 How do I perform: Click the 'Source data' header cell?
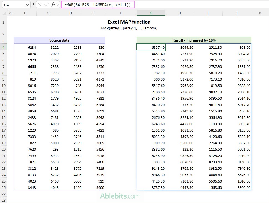pos(59,40)
